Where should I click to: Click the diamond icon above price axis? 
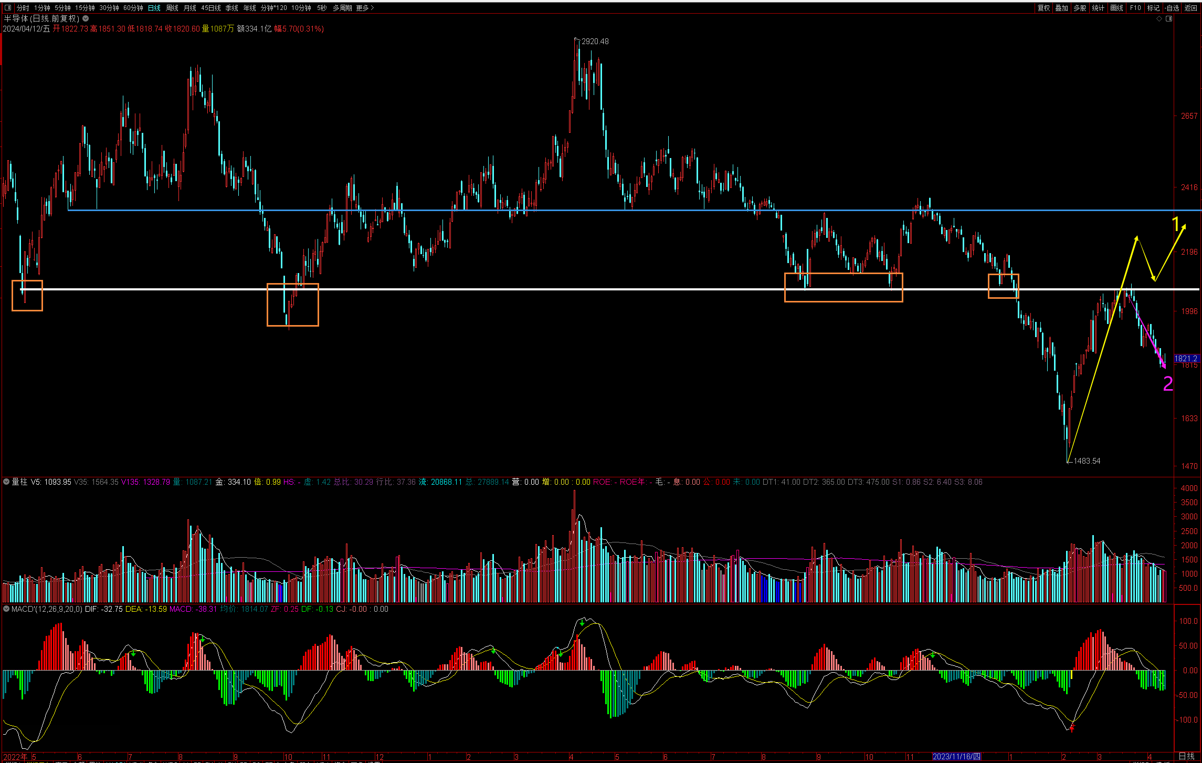tap(1159, 19)
